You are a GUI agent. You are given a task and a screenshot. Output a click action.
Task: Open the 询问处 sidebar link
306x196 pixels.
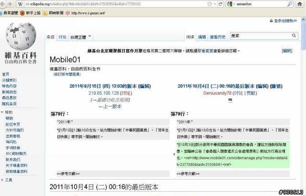coord(11,142)
